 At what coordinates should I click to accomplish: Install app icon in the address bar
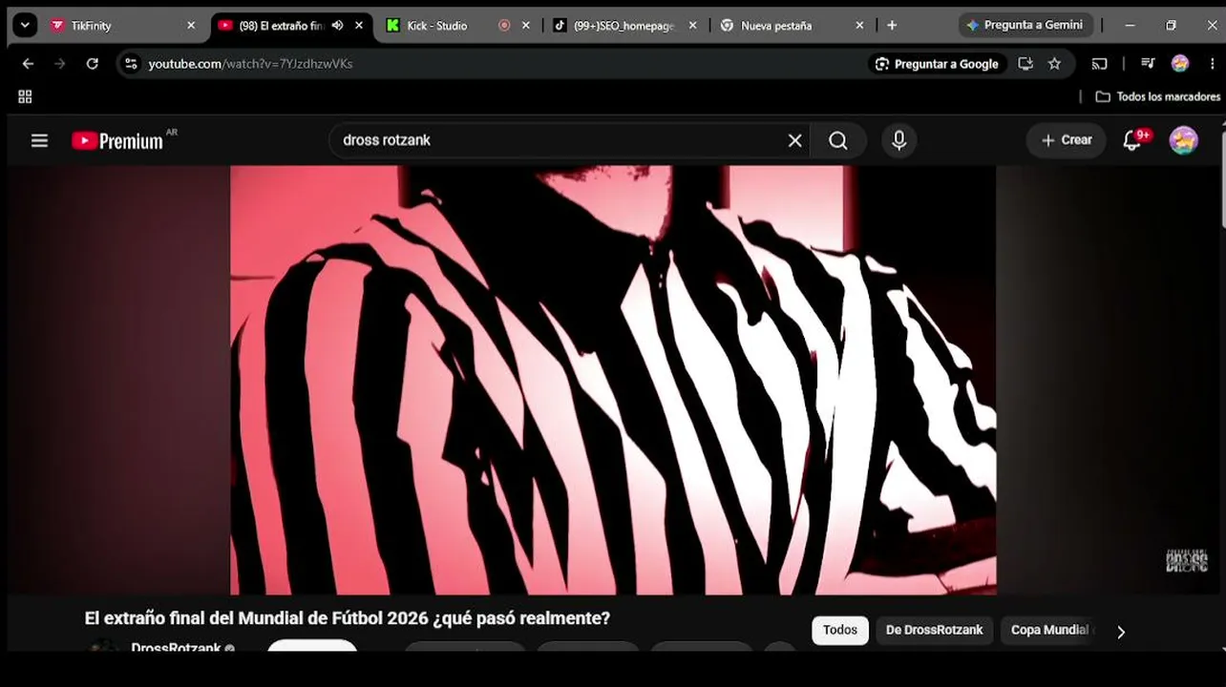[1025, 64]
